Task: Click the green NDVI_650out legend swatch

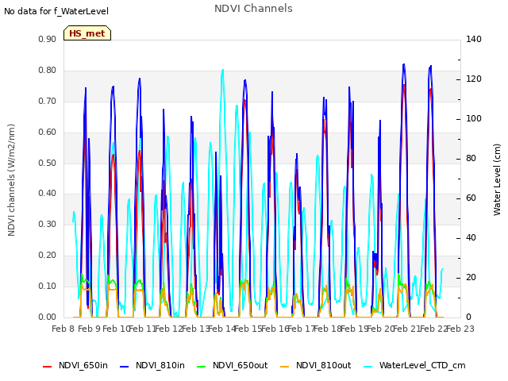Action: point(201,367)
